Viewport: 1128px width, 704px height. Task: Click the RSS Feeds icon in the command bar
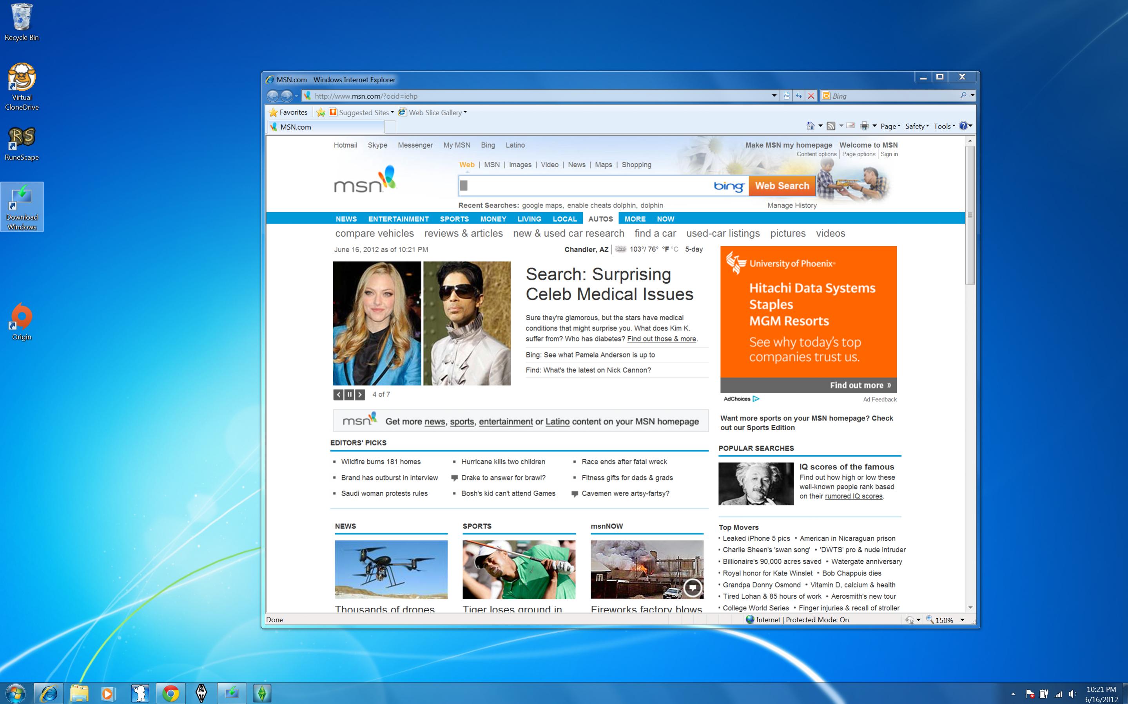click(831, 126)
